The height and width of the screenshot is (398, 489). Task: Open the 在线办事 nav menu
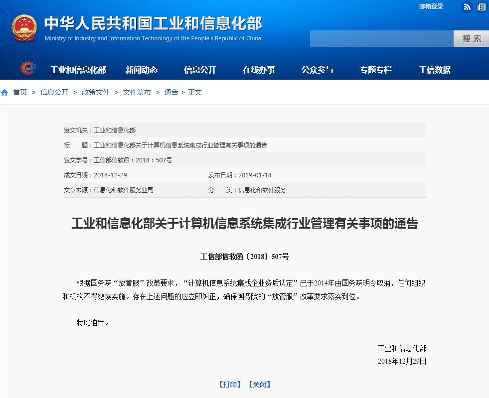pos(259,70)
